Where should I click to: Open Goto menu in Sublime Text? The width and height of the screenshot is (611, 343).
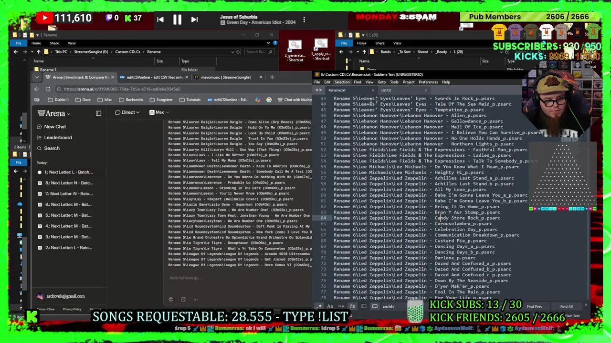(x=381, y=82)
